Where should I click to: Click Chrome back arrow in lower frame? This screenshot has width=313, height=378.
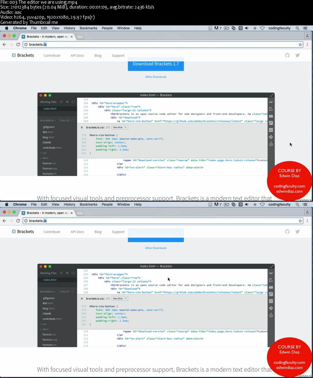[4, 221]
